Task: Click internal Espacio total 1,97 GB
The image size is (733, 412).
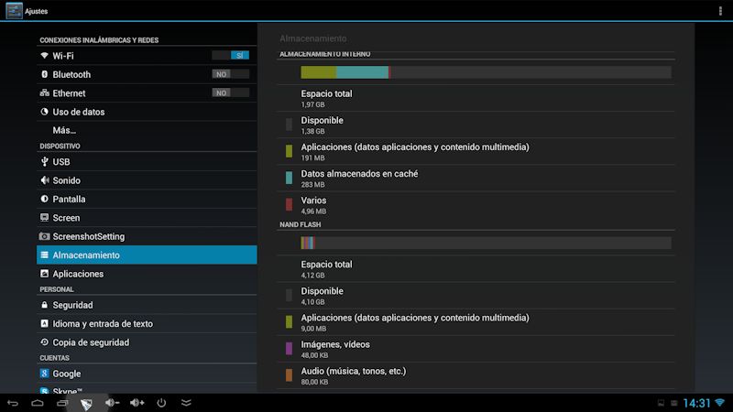Action: click(476, 98)
